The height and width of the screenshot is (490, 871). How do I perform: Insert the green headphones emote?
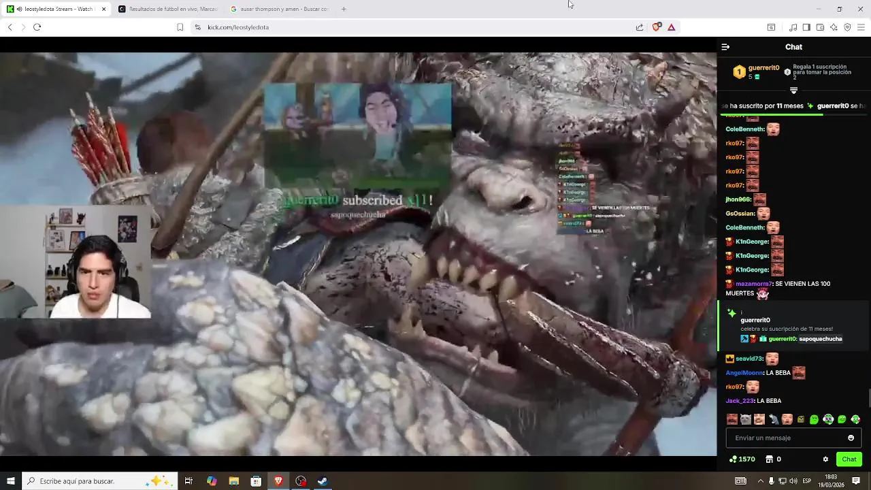pyautogui.click(x=828, y=419)
